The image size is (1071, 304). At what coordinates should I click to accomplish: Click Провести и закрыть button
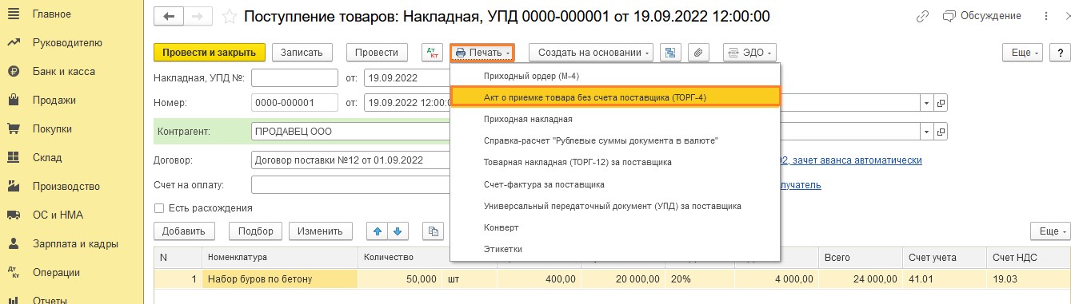click(209, 53)
